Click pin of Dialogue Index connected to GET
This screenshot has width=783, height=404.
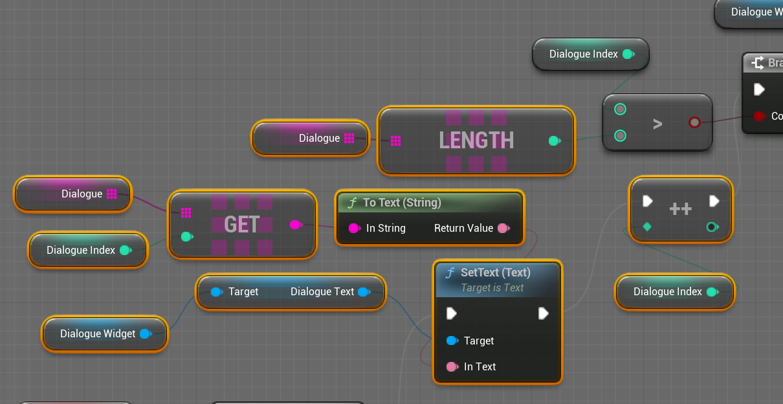(x=126, y=250)
